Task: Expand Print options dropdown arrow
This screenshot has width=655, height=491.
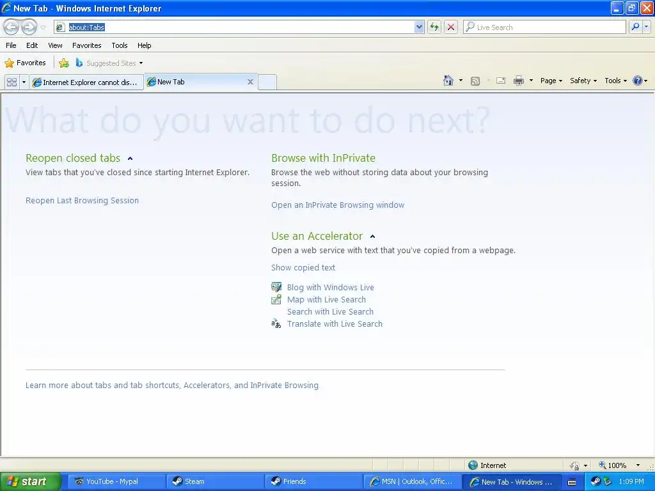Action: coord(531,81)
